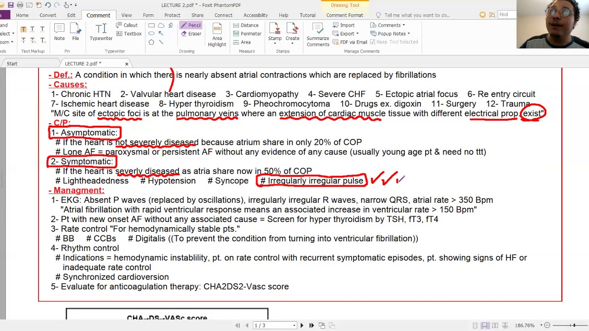Switch to continuous facing view mode
This screenshot has width=589, height=331.
coord(505,325)
